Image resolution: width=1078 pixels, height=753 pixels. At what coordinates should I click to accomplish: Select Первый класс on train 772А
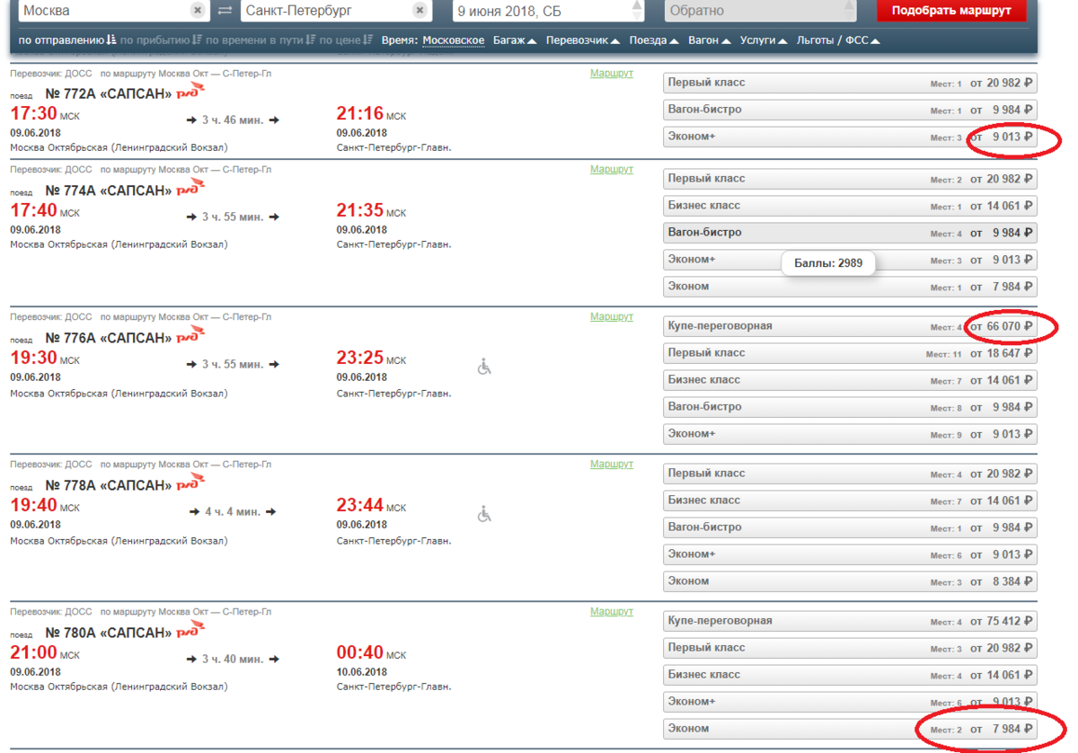(850, 83)
